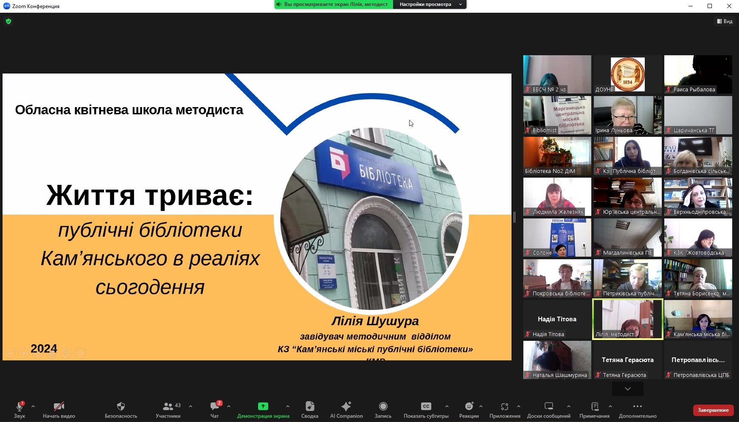Click the green encryption shield icon

[x=8, y=21]
